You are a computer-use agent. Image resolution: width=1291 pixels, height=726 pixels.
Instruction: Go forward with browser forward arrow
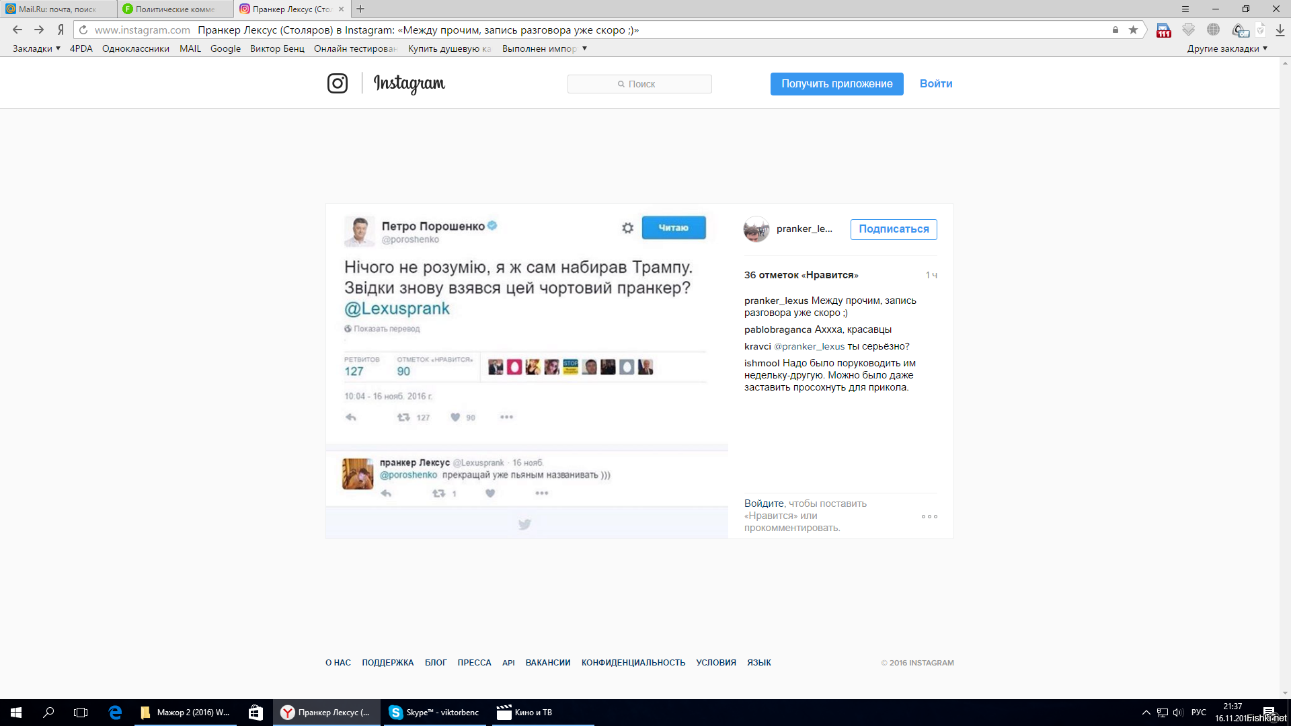click(x=39, y=30)
